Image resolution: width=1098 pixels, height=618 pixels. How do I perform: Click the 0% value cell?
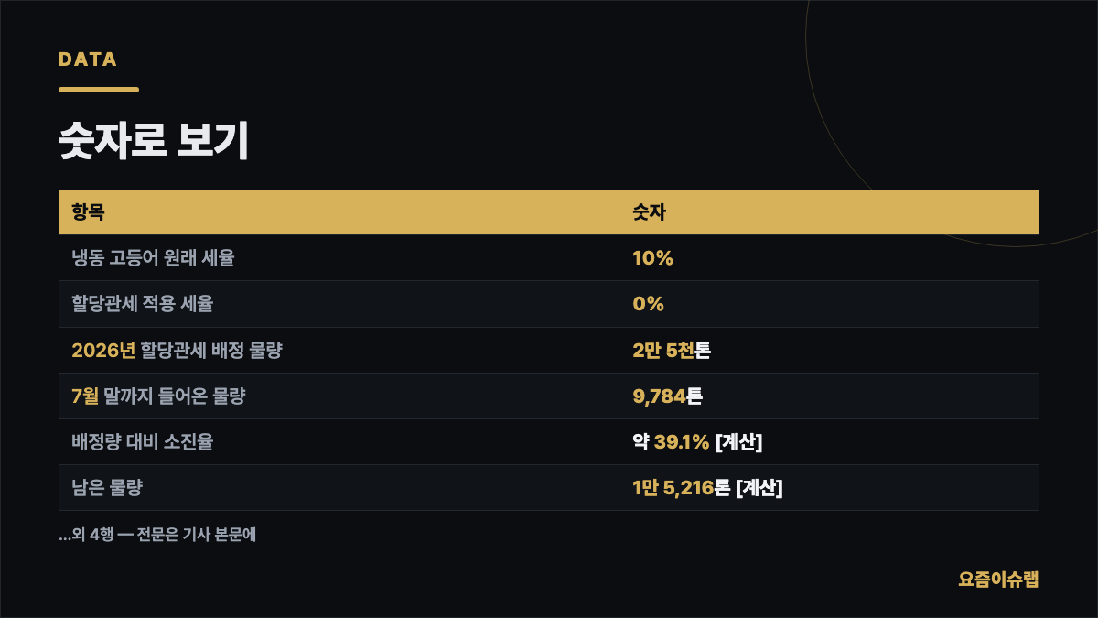click(649, 304)
